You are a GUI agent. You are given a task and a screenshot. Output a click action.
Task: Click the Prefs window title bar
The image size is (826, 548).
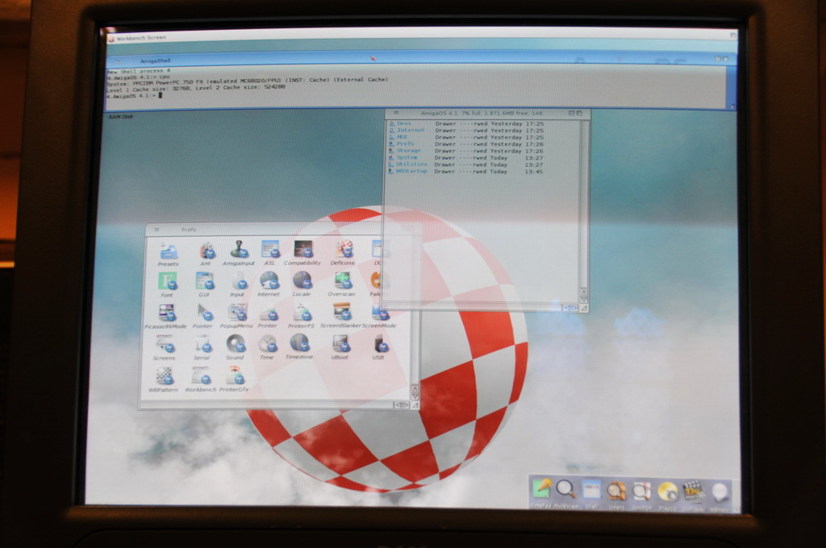282,230
